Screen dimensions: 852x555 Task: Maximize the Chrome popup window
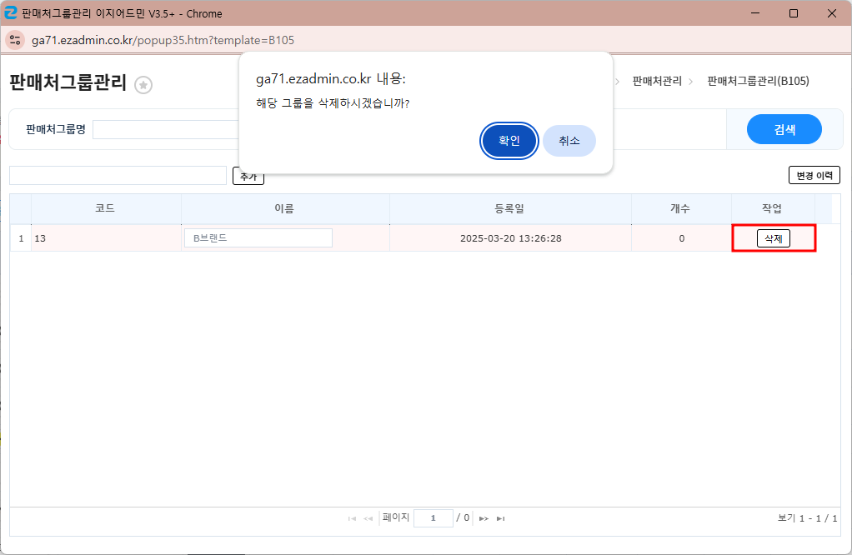click(794, 13)
